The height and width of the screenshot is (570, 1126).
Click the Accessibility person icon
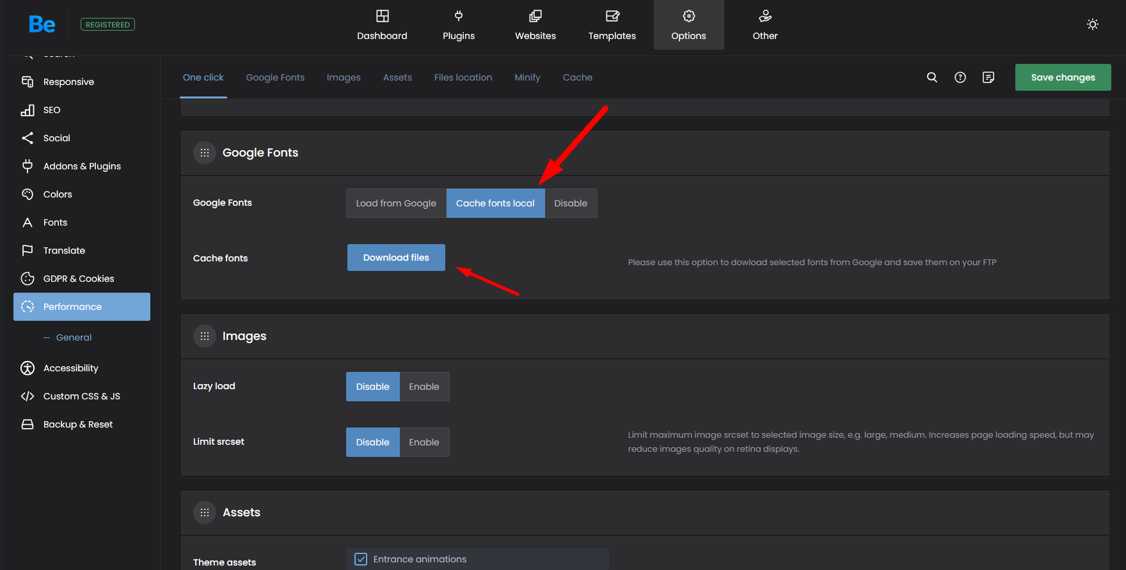(x=28, y=368)
